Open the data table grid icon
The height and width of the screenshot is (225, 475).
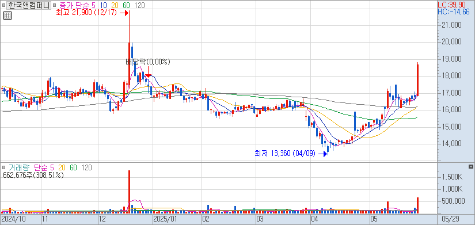(7, 16)
